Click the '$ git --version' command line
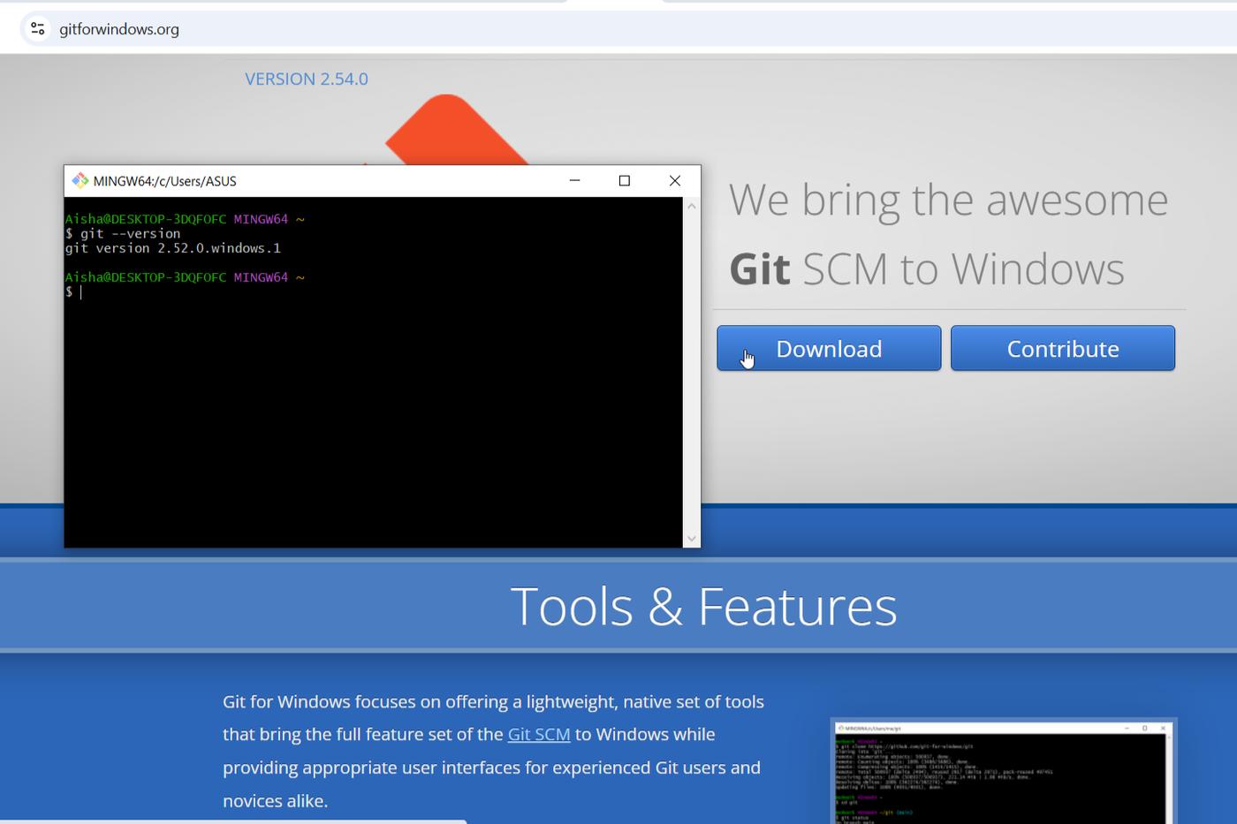This screenshot has width=1237, height=824. tap(123, 233)
